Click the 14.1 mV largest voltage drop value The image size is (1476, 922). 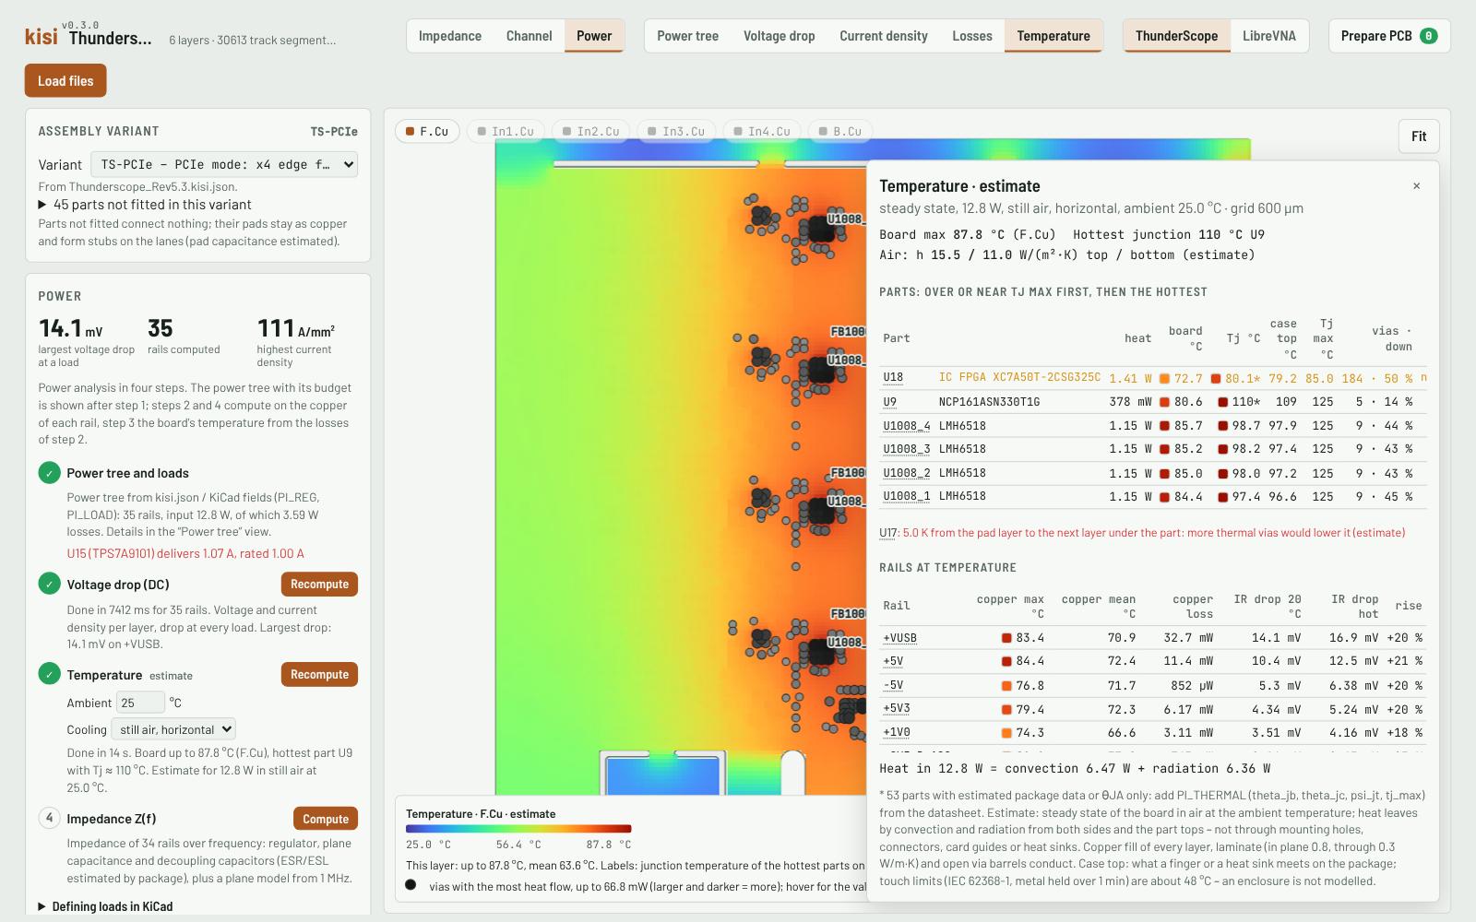click(x=71, y=328)
